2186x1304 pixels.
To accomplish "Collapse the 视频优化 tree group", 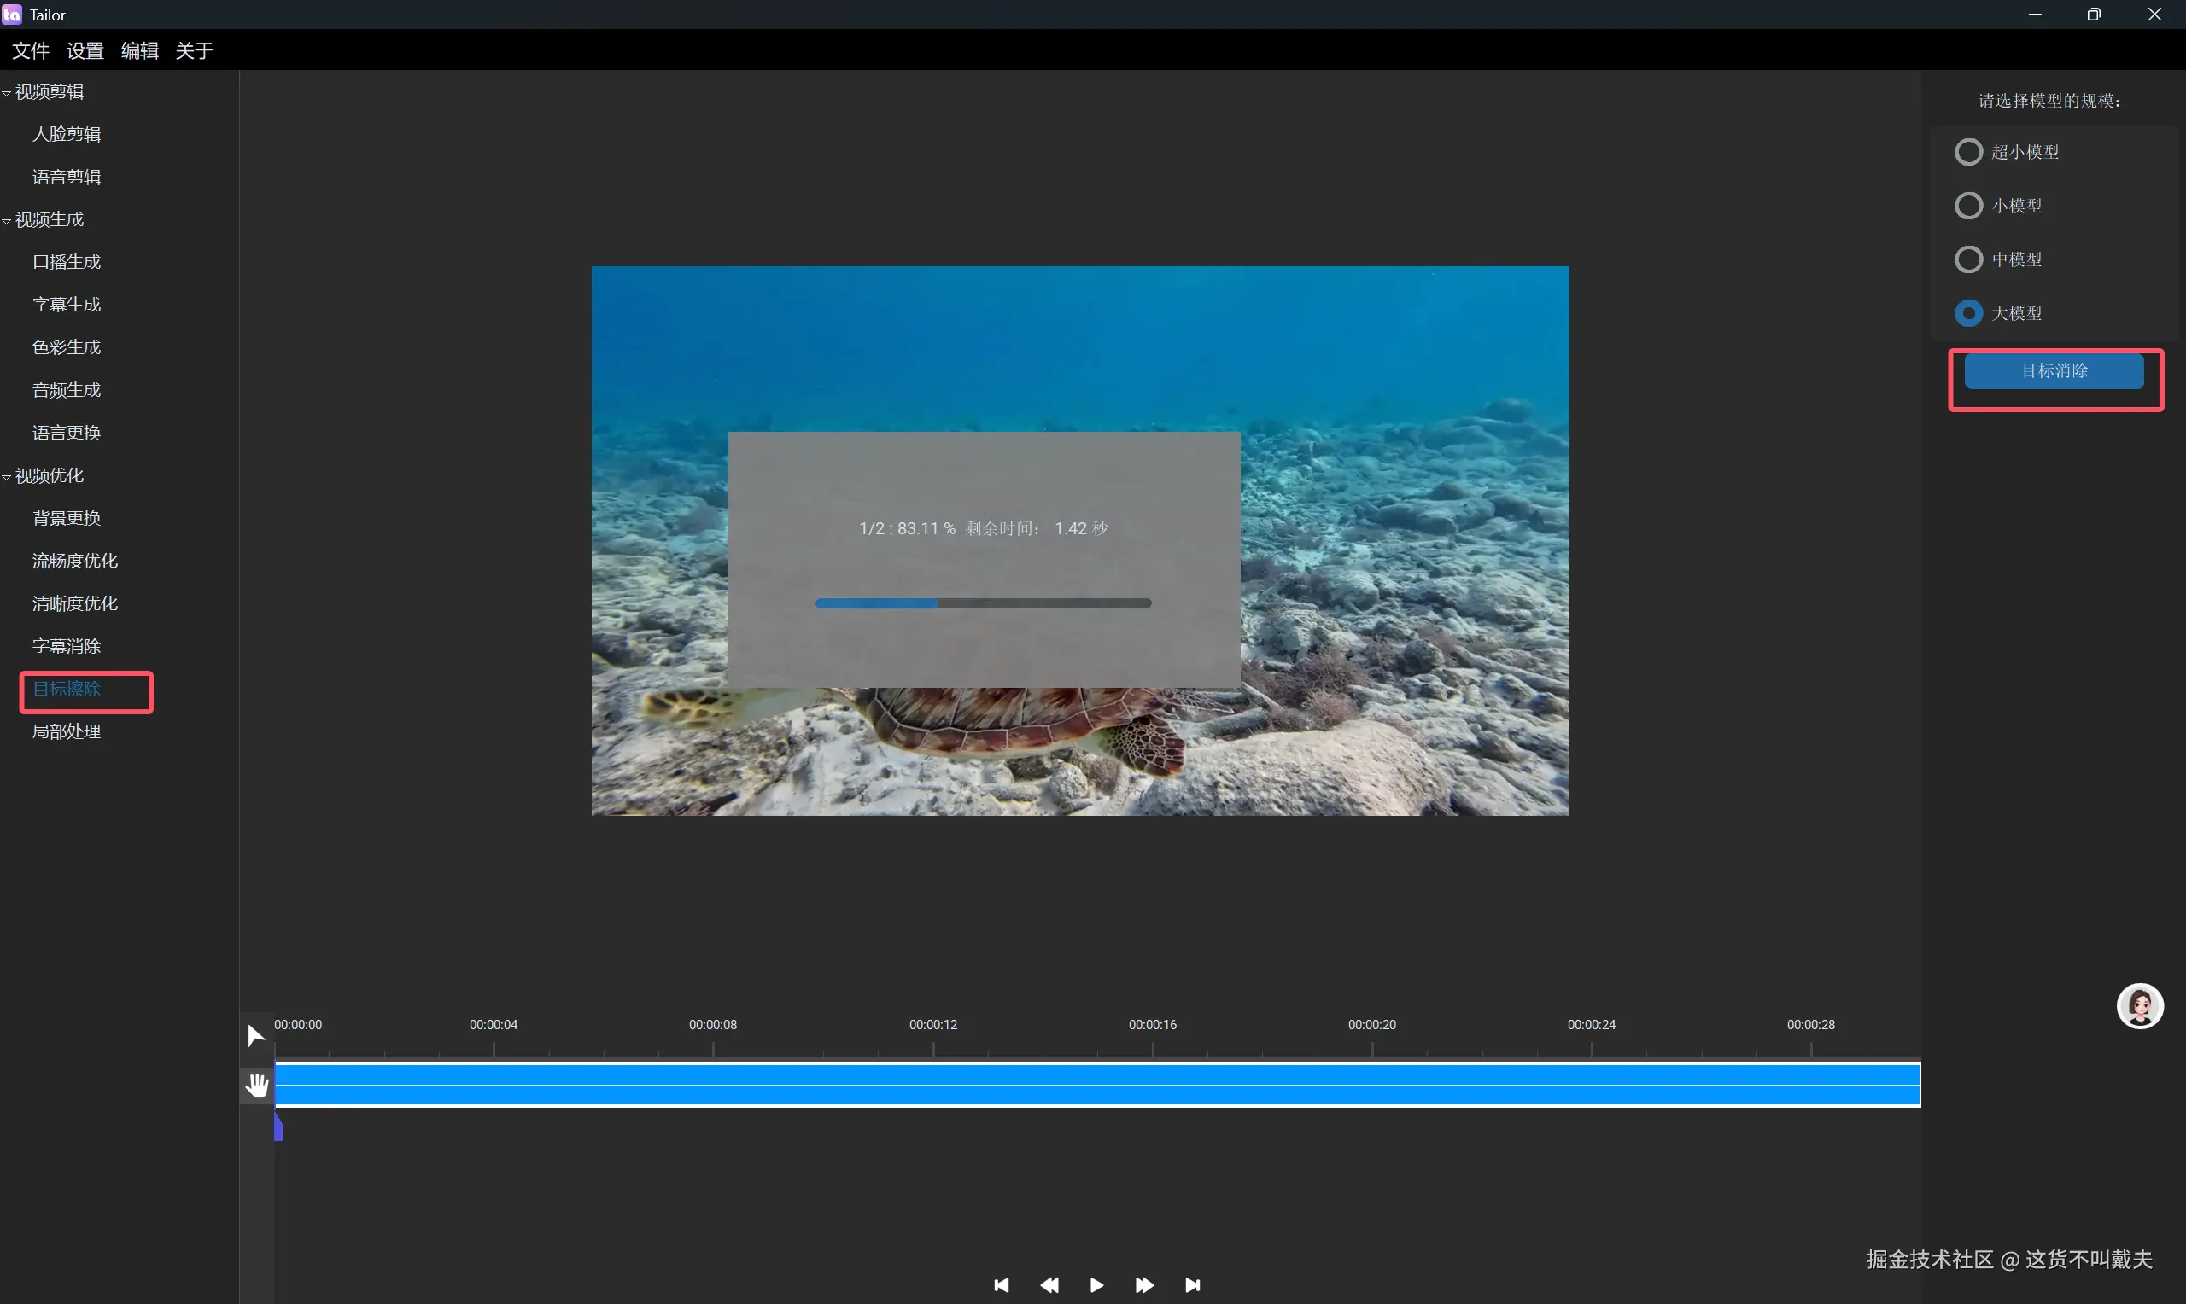I will pos(6,476).
